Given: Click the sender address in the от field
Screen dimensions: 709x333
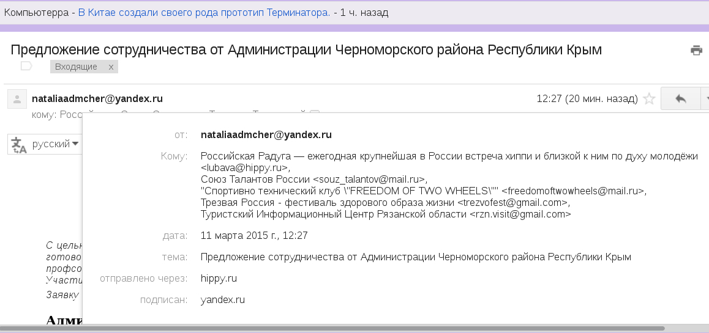Looking at the screenshot, I should coord(266,134).
